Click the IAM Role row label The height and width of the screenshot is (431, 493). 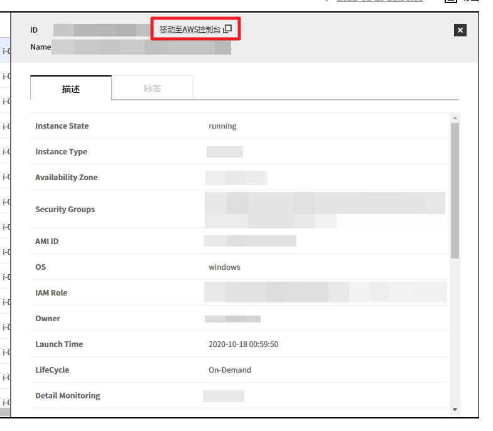point(51,293)
